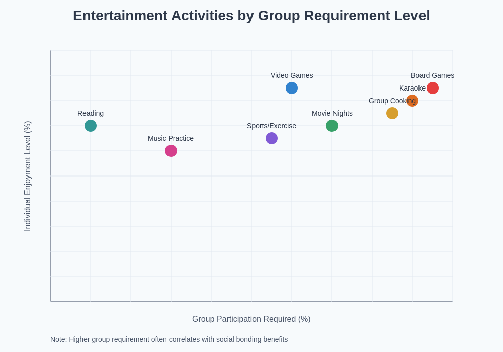Click the Karaoke orange dot
Viewport: 503px width, 352px height.
click(x=412, y=100)
